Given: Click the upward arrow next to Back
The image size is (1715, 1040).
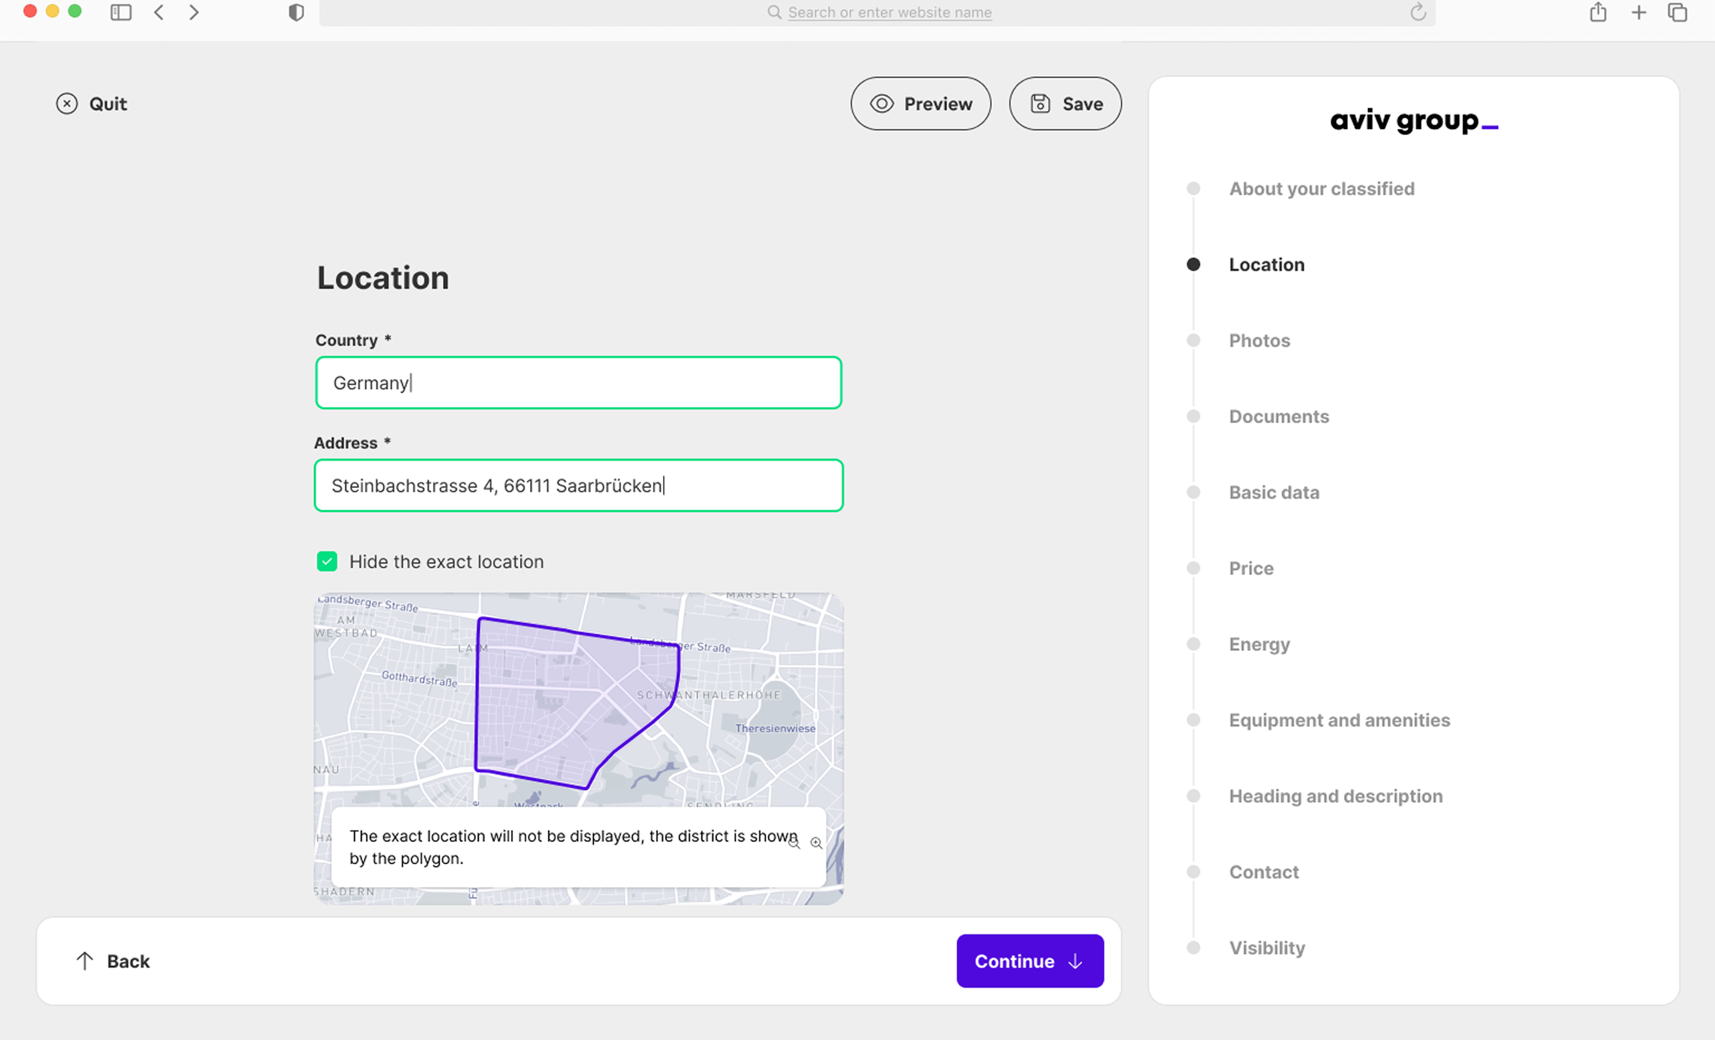Looking at the screenshot, I should point(85,960).
